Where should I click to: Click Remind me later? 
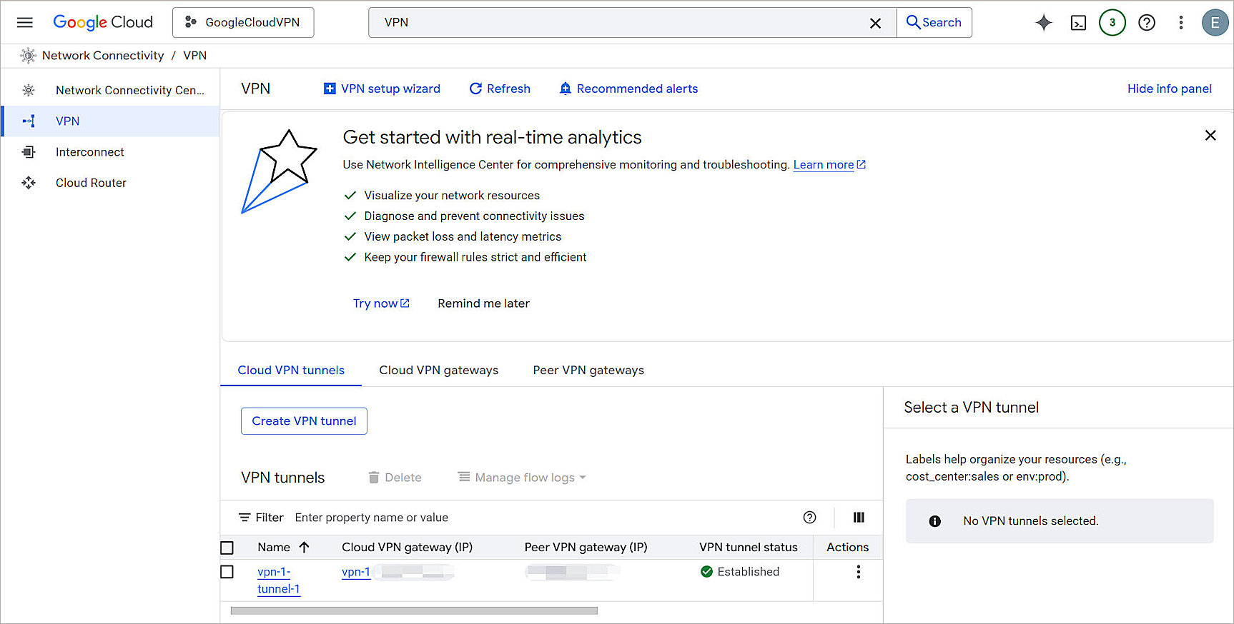point(483,303)
